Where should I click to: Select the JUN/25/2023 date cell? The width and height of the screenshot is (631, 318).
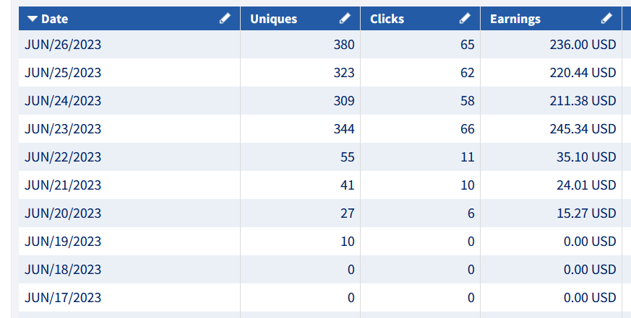tap(63, 73)
